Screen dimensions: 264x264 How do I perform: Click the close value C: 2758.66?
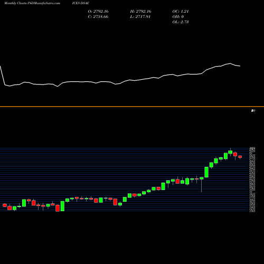point(98,16)
